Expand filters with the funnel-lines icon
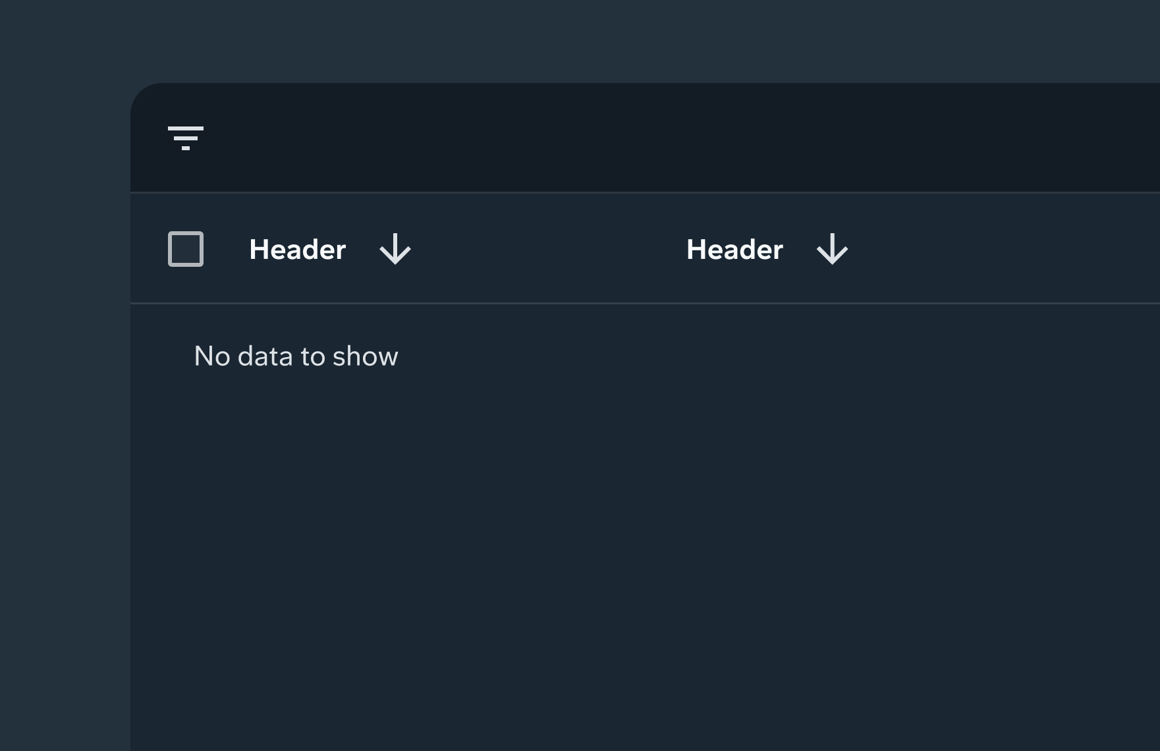Viewport: 1160px width, 751px height. pos(186,138)
